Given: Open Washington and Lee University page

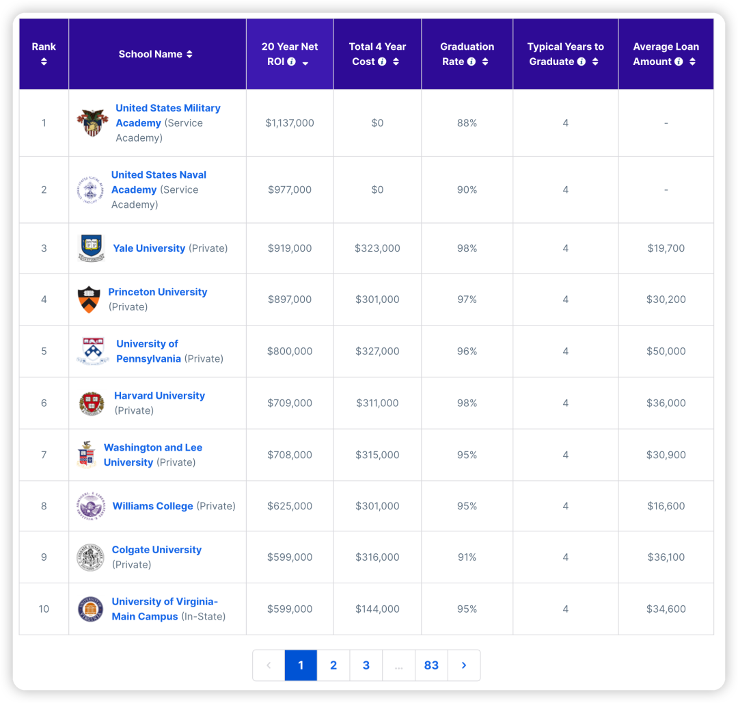Looking at the screenshot, I should click(x=153, y=455).
